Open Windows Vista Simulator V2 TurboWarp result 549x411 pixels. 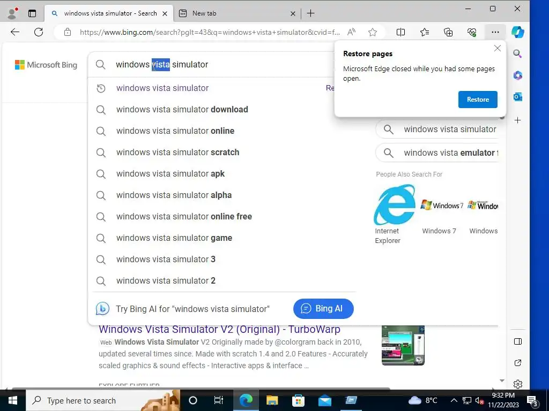click(219, 329)
